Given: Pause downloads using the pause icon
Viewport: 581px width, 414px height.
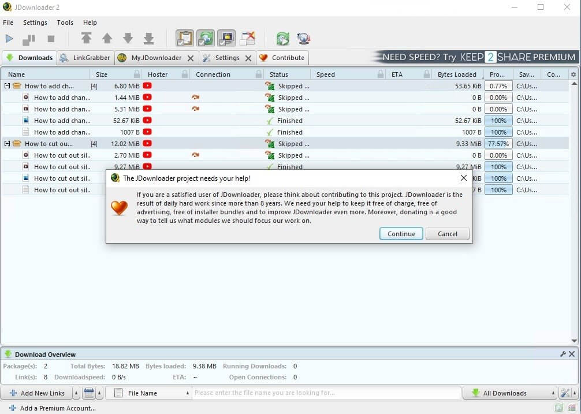Looking at the screenshot, I should coord(29,39).
